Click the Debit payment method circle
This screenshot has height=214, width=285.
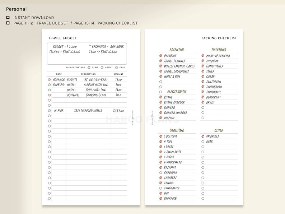tap(89, 68)
